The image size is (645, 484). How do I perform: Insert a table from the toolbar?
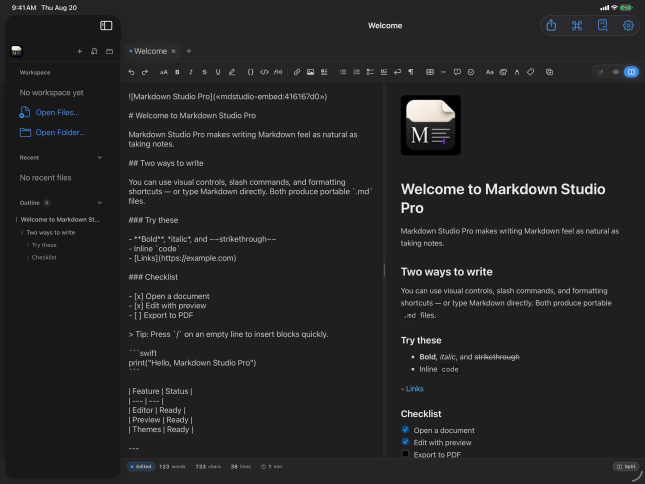click(x=430, y=72)
